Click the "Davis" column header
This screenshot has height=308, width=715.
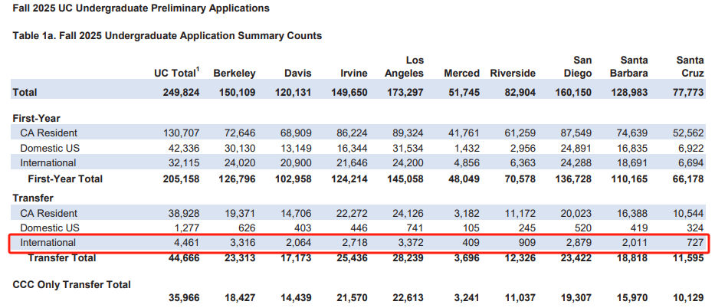pos(298,74)
